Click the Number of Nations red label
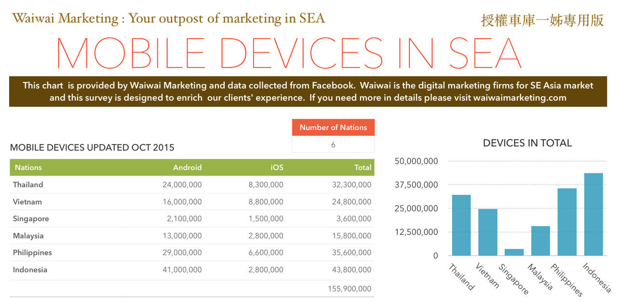Screen dimensions: 617x302 click(x=333, y=127)
